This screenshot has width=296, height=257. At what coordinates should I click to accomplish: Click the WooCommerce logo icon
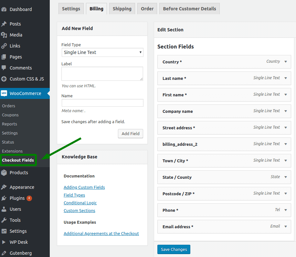pyautogui.click(x=4, y=93)
